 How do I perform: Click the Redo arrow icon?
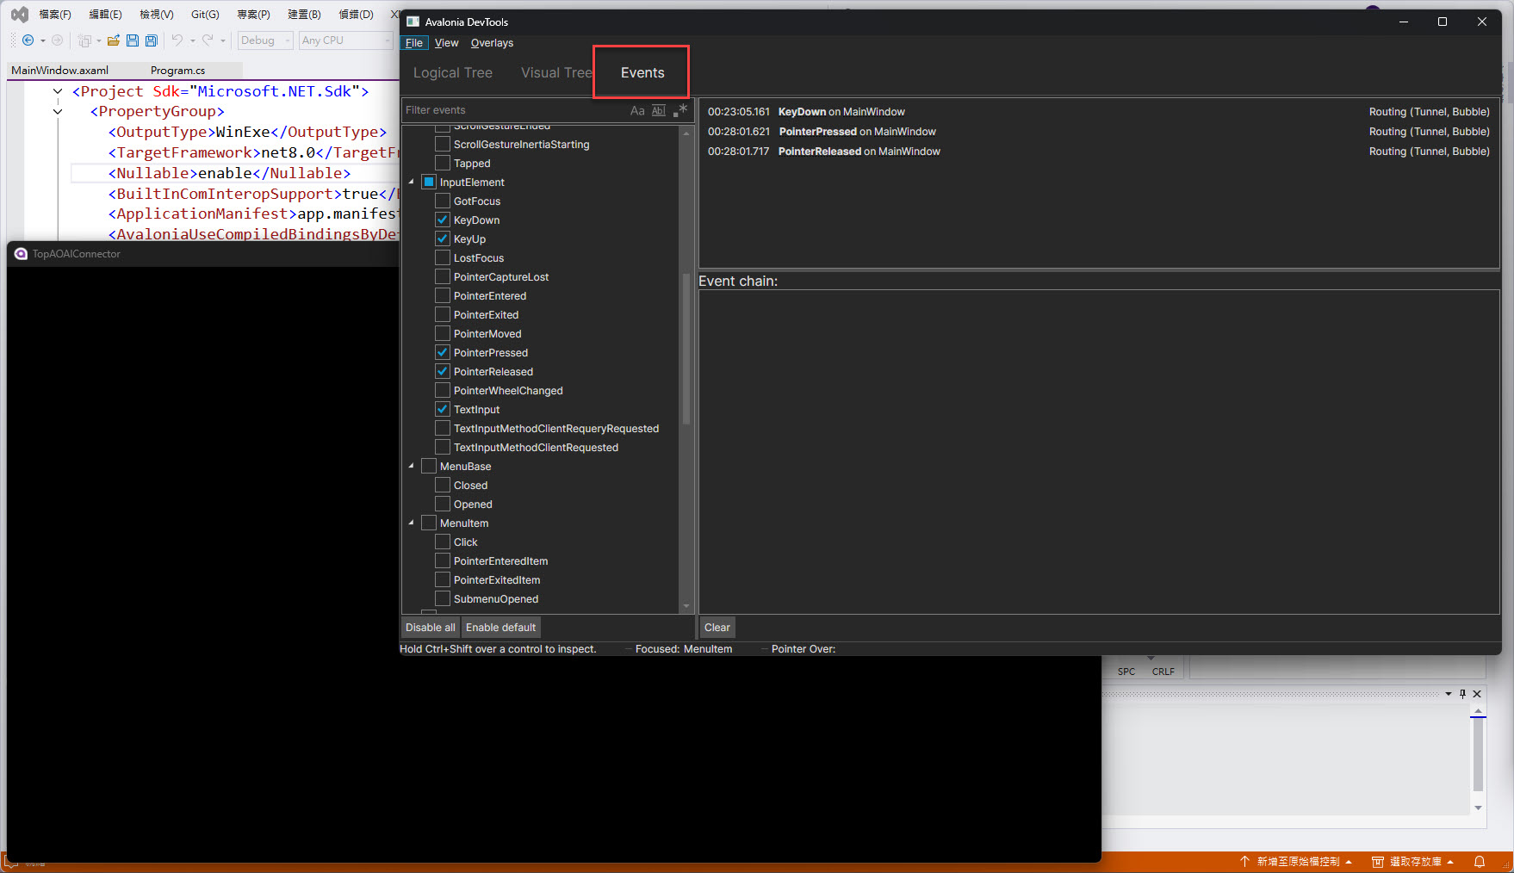tap(208, 40)
